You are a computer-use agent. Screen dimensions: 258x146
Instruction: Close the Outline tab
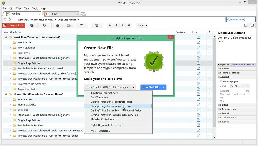coord(39,14)
